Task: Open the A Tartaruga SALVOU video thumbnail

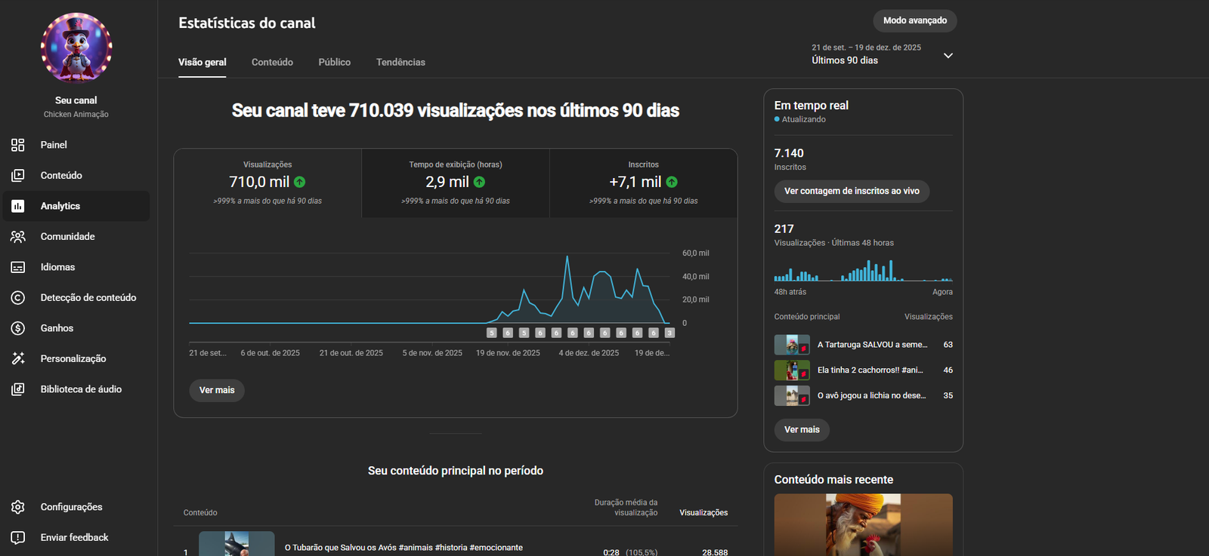Action: coord(791,345)
